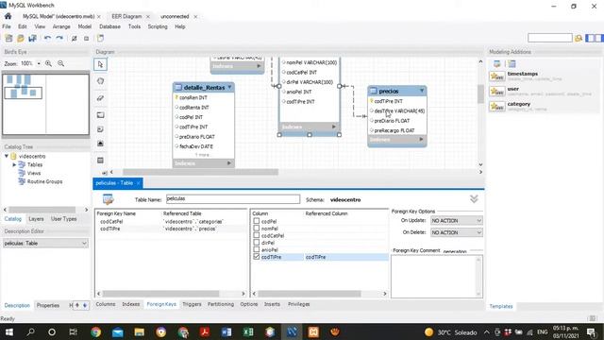Open the Description Editor object dropdown
This screenshot has width=604, height=340.
point(45,244)
